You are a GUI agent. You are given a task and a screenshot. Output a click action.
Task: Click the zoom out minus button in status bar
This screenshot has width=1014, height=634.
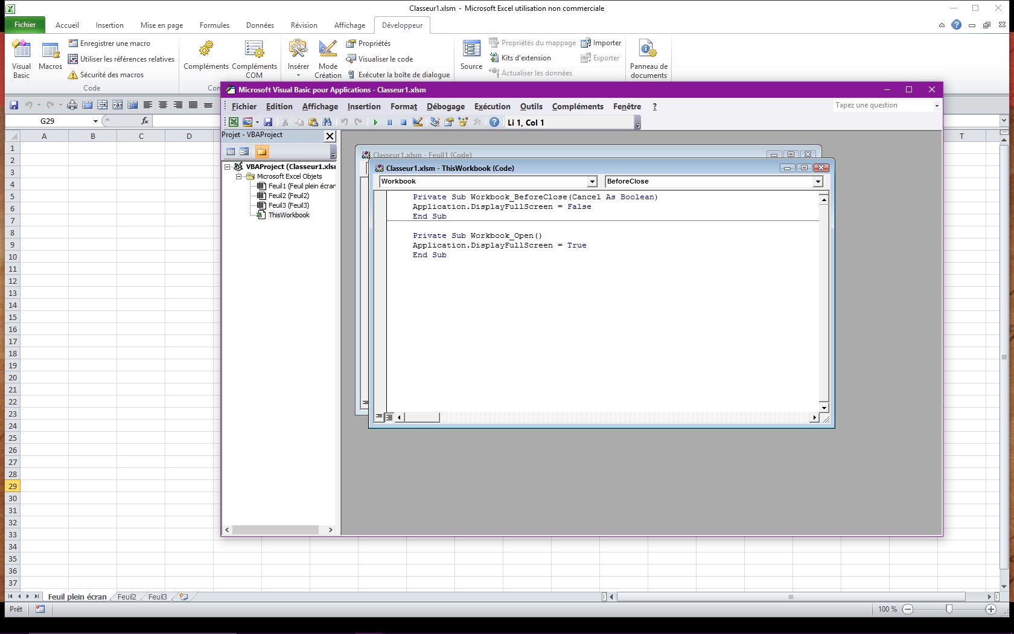click(x=907, y=609)
